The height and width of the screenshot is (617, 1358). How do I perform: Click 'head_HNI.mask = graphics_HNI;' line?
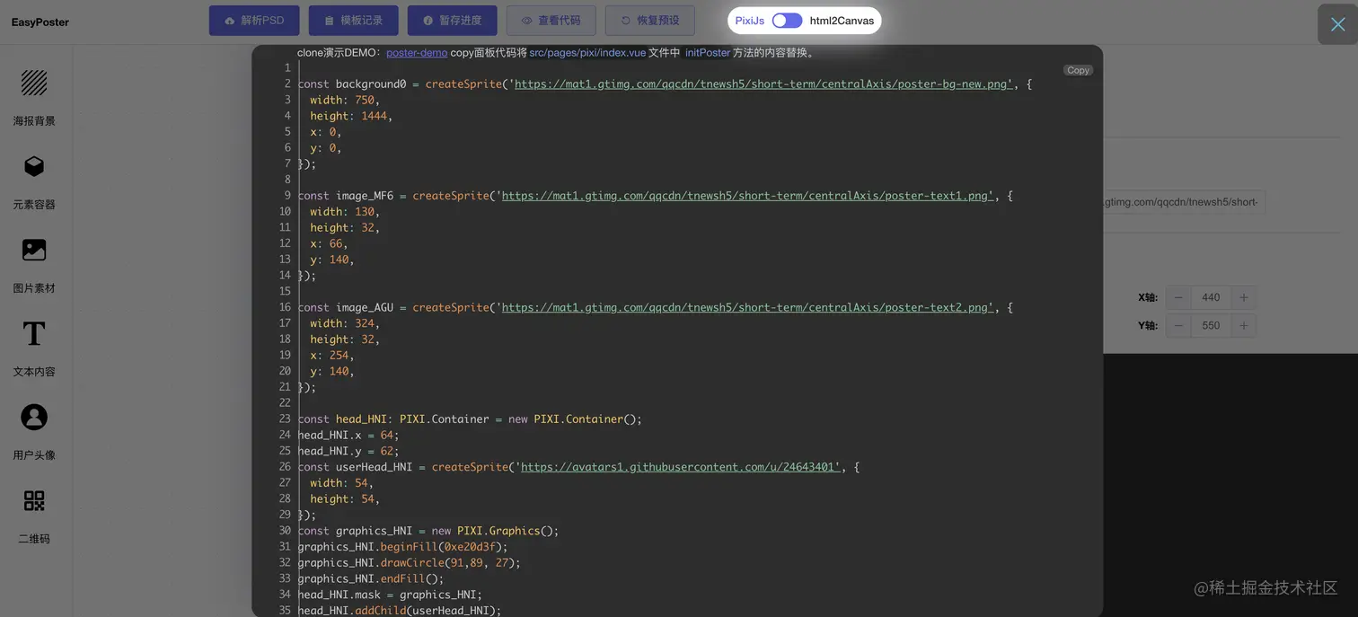coord(390,595)
